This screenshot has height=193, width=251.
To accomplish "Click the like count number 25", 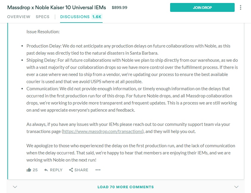I will 35,170.
